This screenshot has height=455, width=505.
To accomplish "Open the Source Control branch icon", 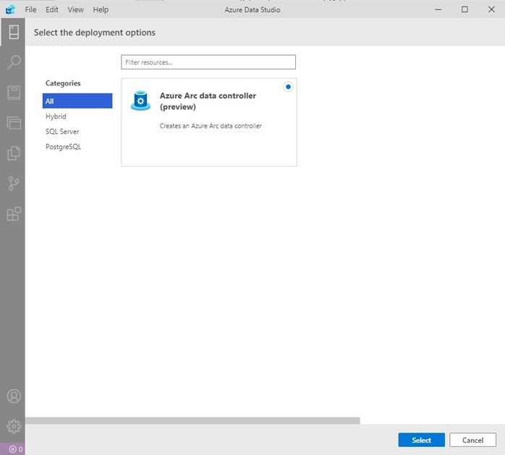I will 14,183.
